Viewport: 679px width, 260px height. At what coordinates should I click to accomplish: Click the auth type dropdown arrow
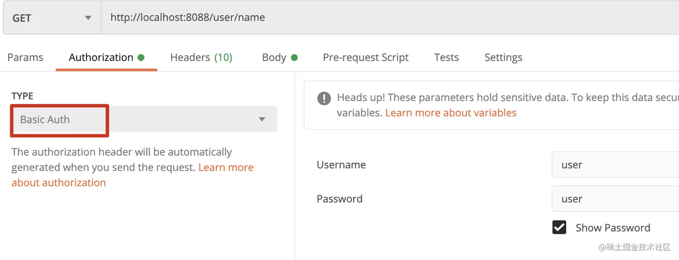coord(262,119)
